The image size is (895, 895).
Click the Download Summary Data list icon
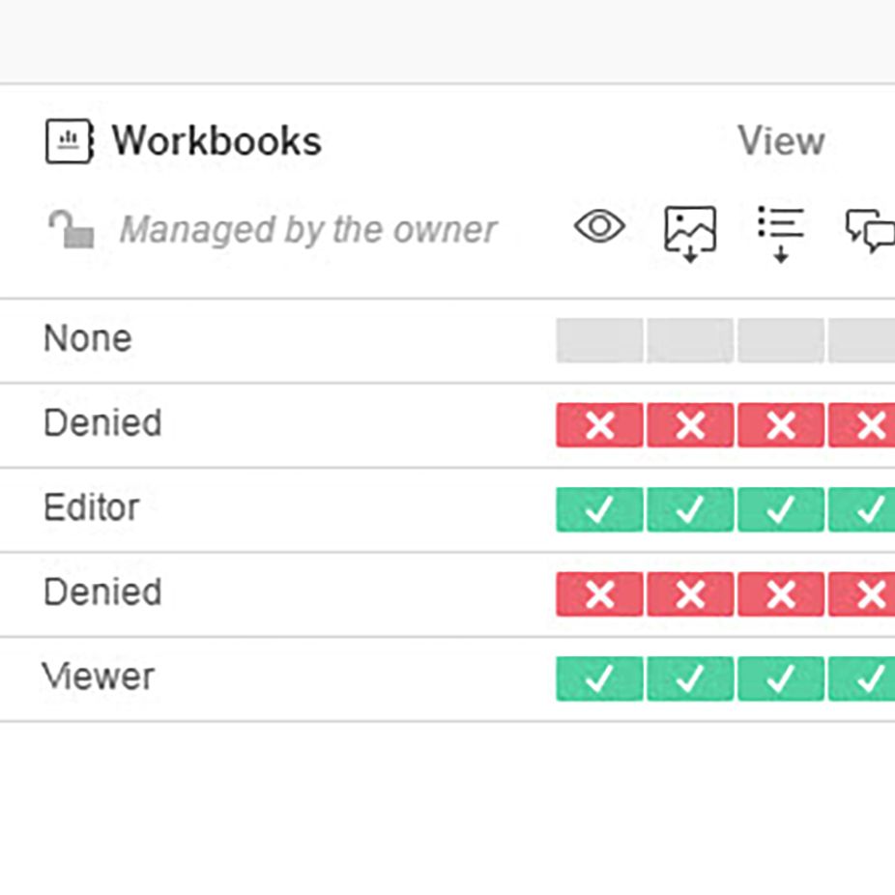[x=781, y=232]
